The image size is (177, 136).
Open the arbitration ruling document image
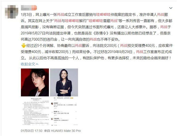(x=35, y=112)
